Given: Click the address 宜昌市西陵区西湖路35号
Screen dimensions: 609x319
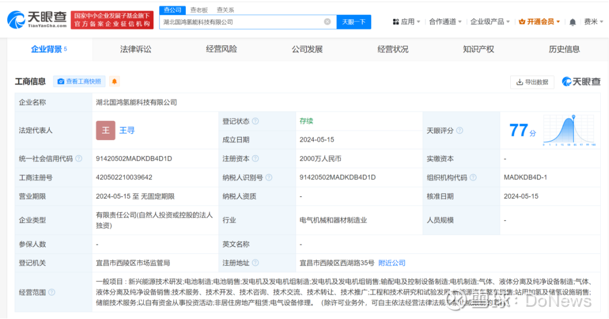Looking at the screenshot, I should coord(336,263).
